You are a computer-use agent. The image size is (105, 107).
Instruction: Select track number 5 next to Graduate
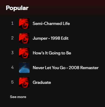point(12,82)
